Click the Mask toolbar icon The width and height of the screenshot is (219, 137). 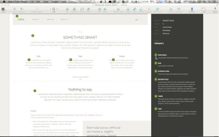[x=99, y=9]
